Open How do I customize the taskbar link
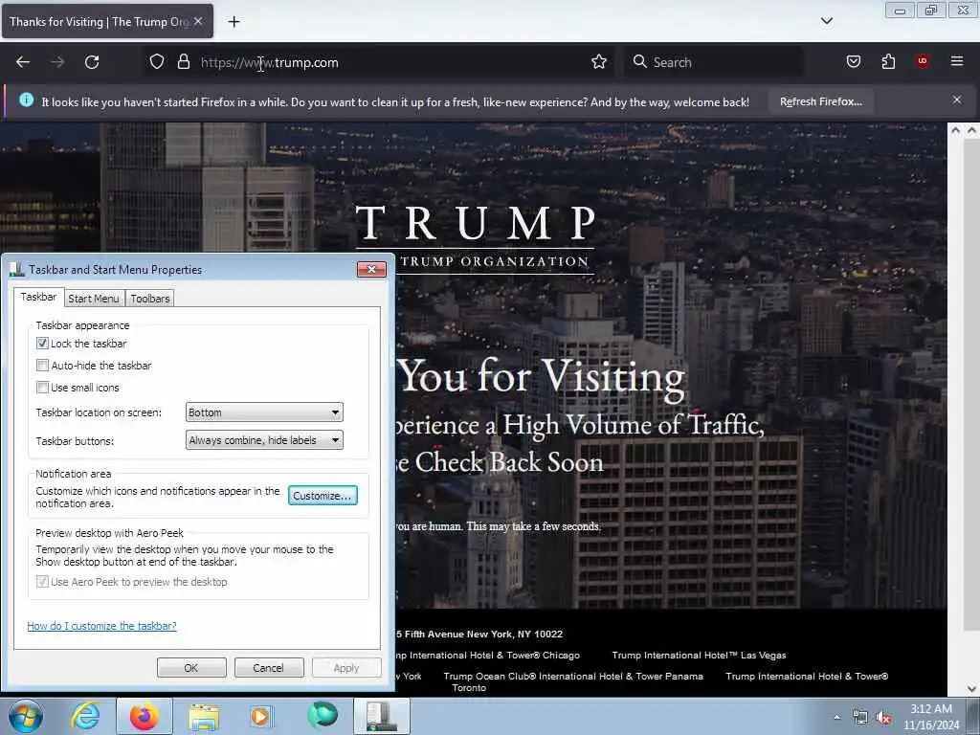 tap(101, 626)
